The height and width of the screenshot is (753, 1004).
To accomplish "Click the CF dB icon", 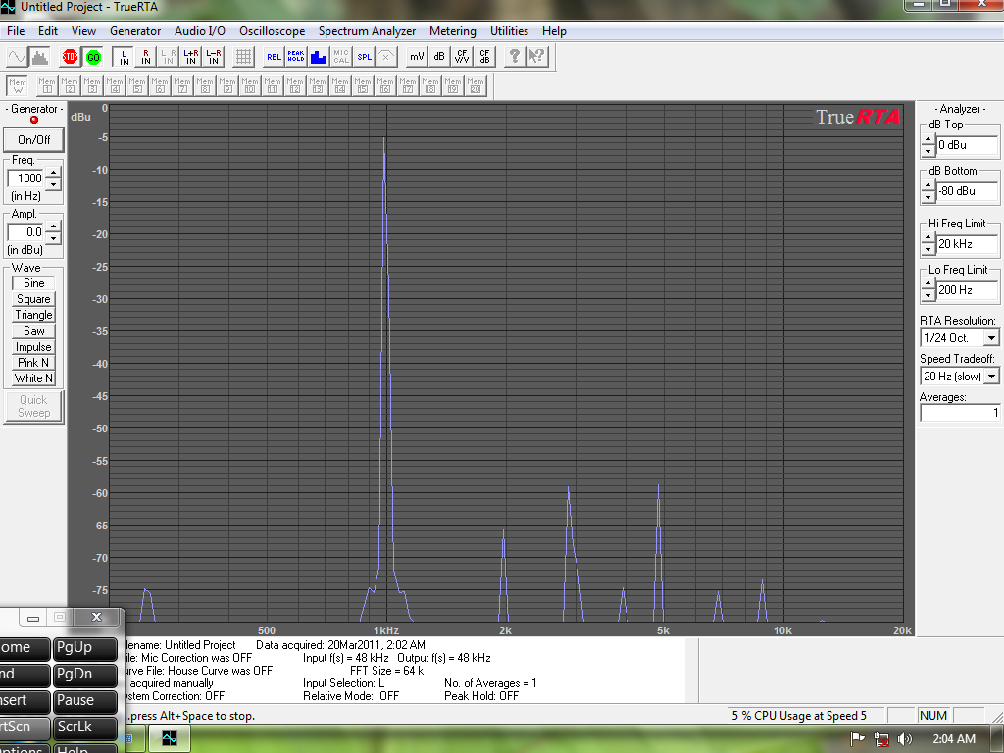I will point(484,57).
